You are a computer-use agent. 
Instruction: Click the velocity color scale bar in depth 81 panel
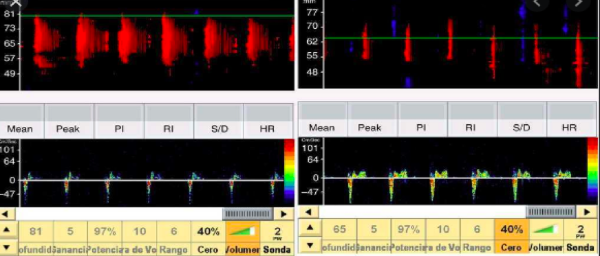pyautogui.click(x=289, y=172)
